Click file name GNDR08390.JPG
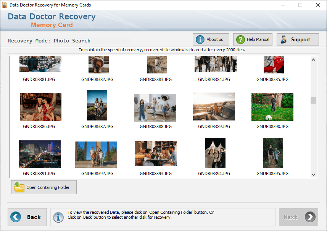 pyautogui.click(x=272, y=127)
